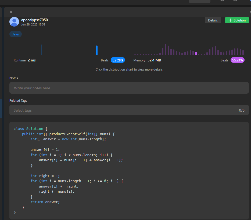The image size is (251, 220).
Task: Click the bright blue runtime distribution bar
Action: coord(97,50)
